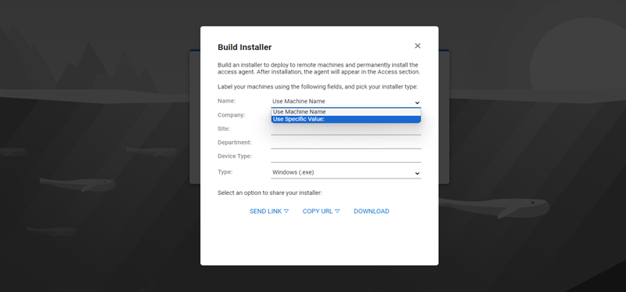The image size is (626, 292).
Task: Click the Name dropdown chevron arrow
Action: [x=417, y=103]
